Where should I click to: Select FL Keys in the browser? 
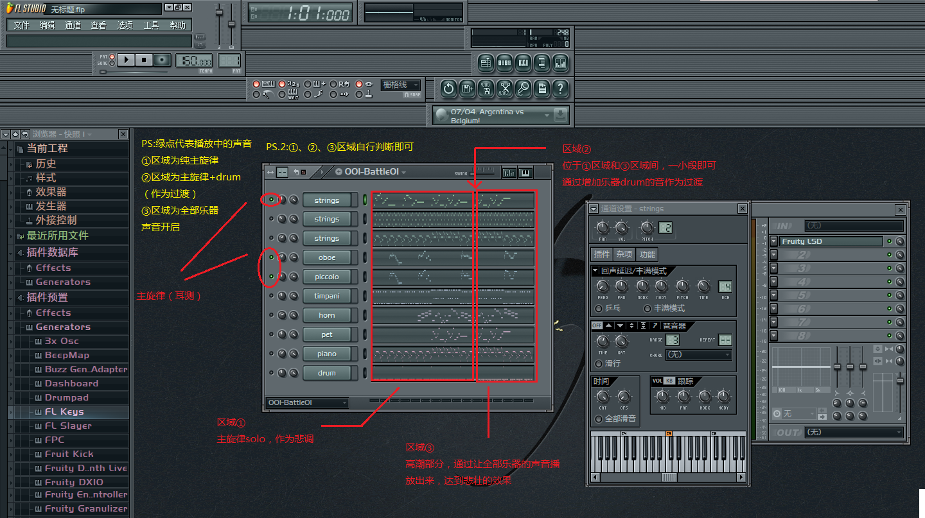point(64,411)
